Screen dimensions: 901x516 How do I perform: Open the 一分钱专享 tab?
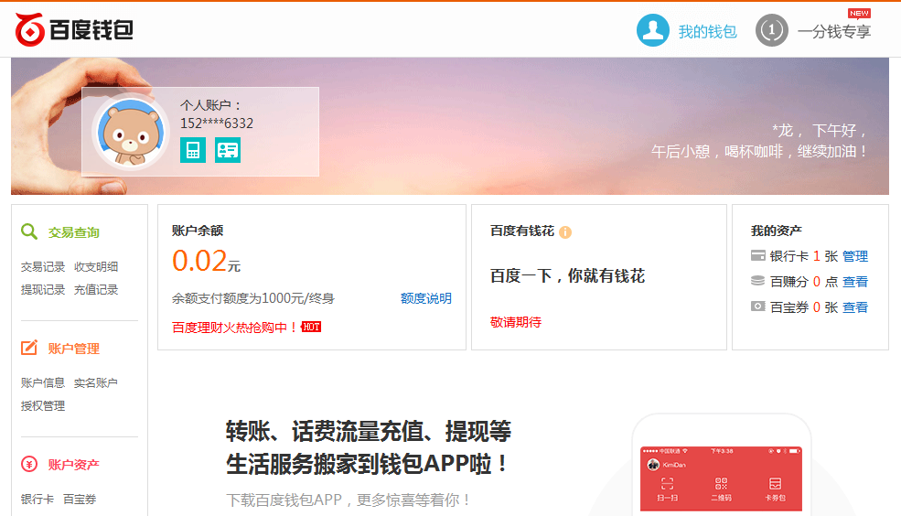tap(834, 32)
